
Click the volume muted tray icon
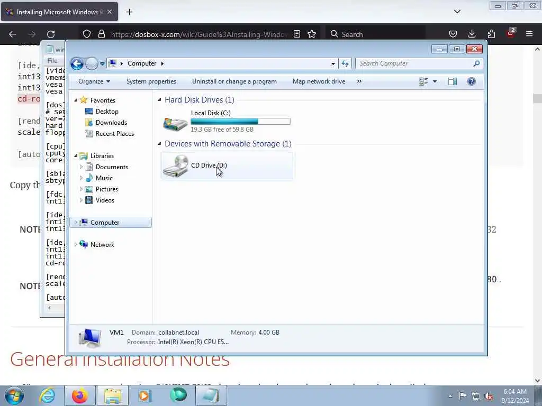489,396
